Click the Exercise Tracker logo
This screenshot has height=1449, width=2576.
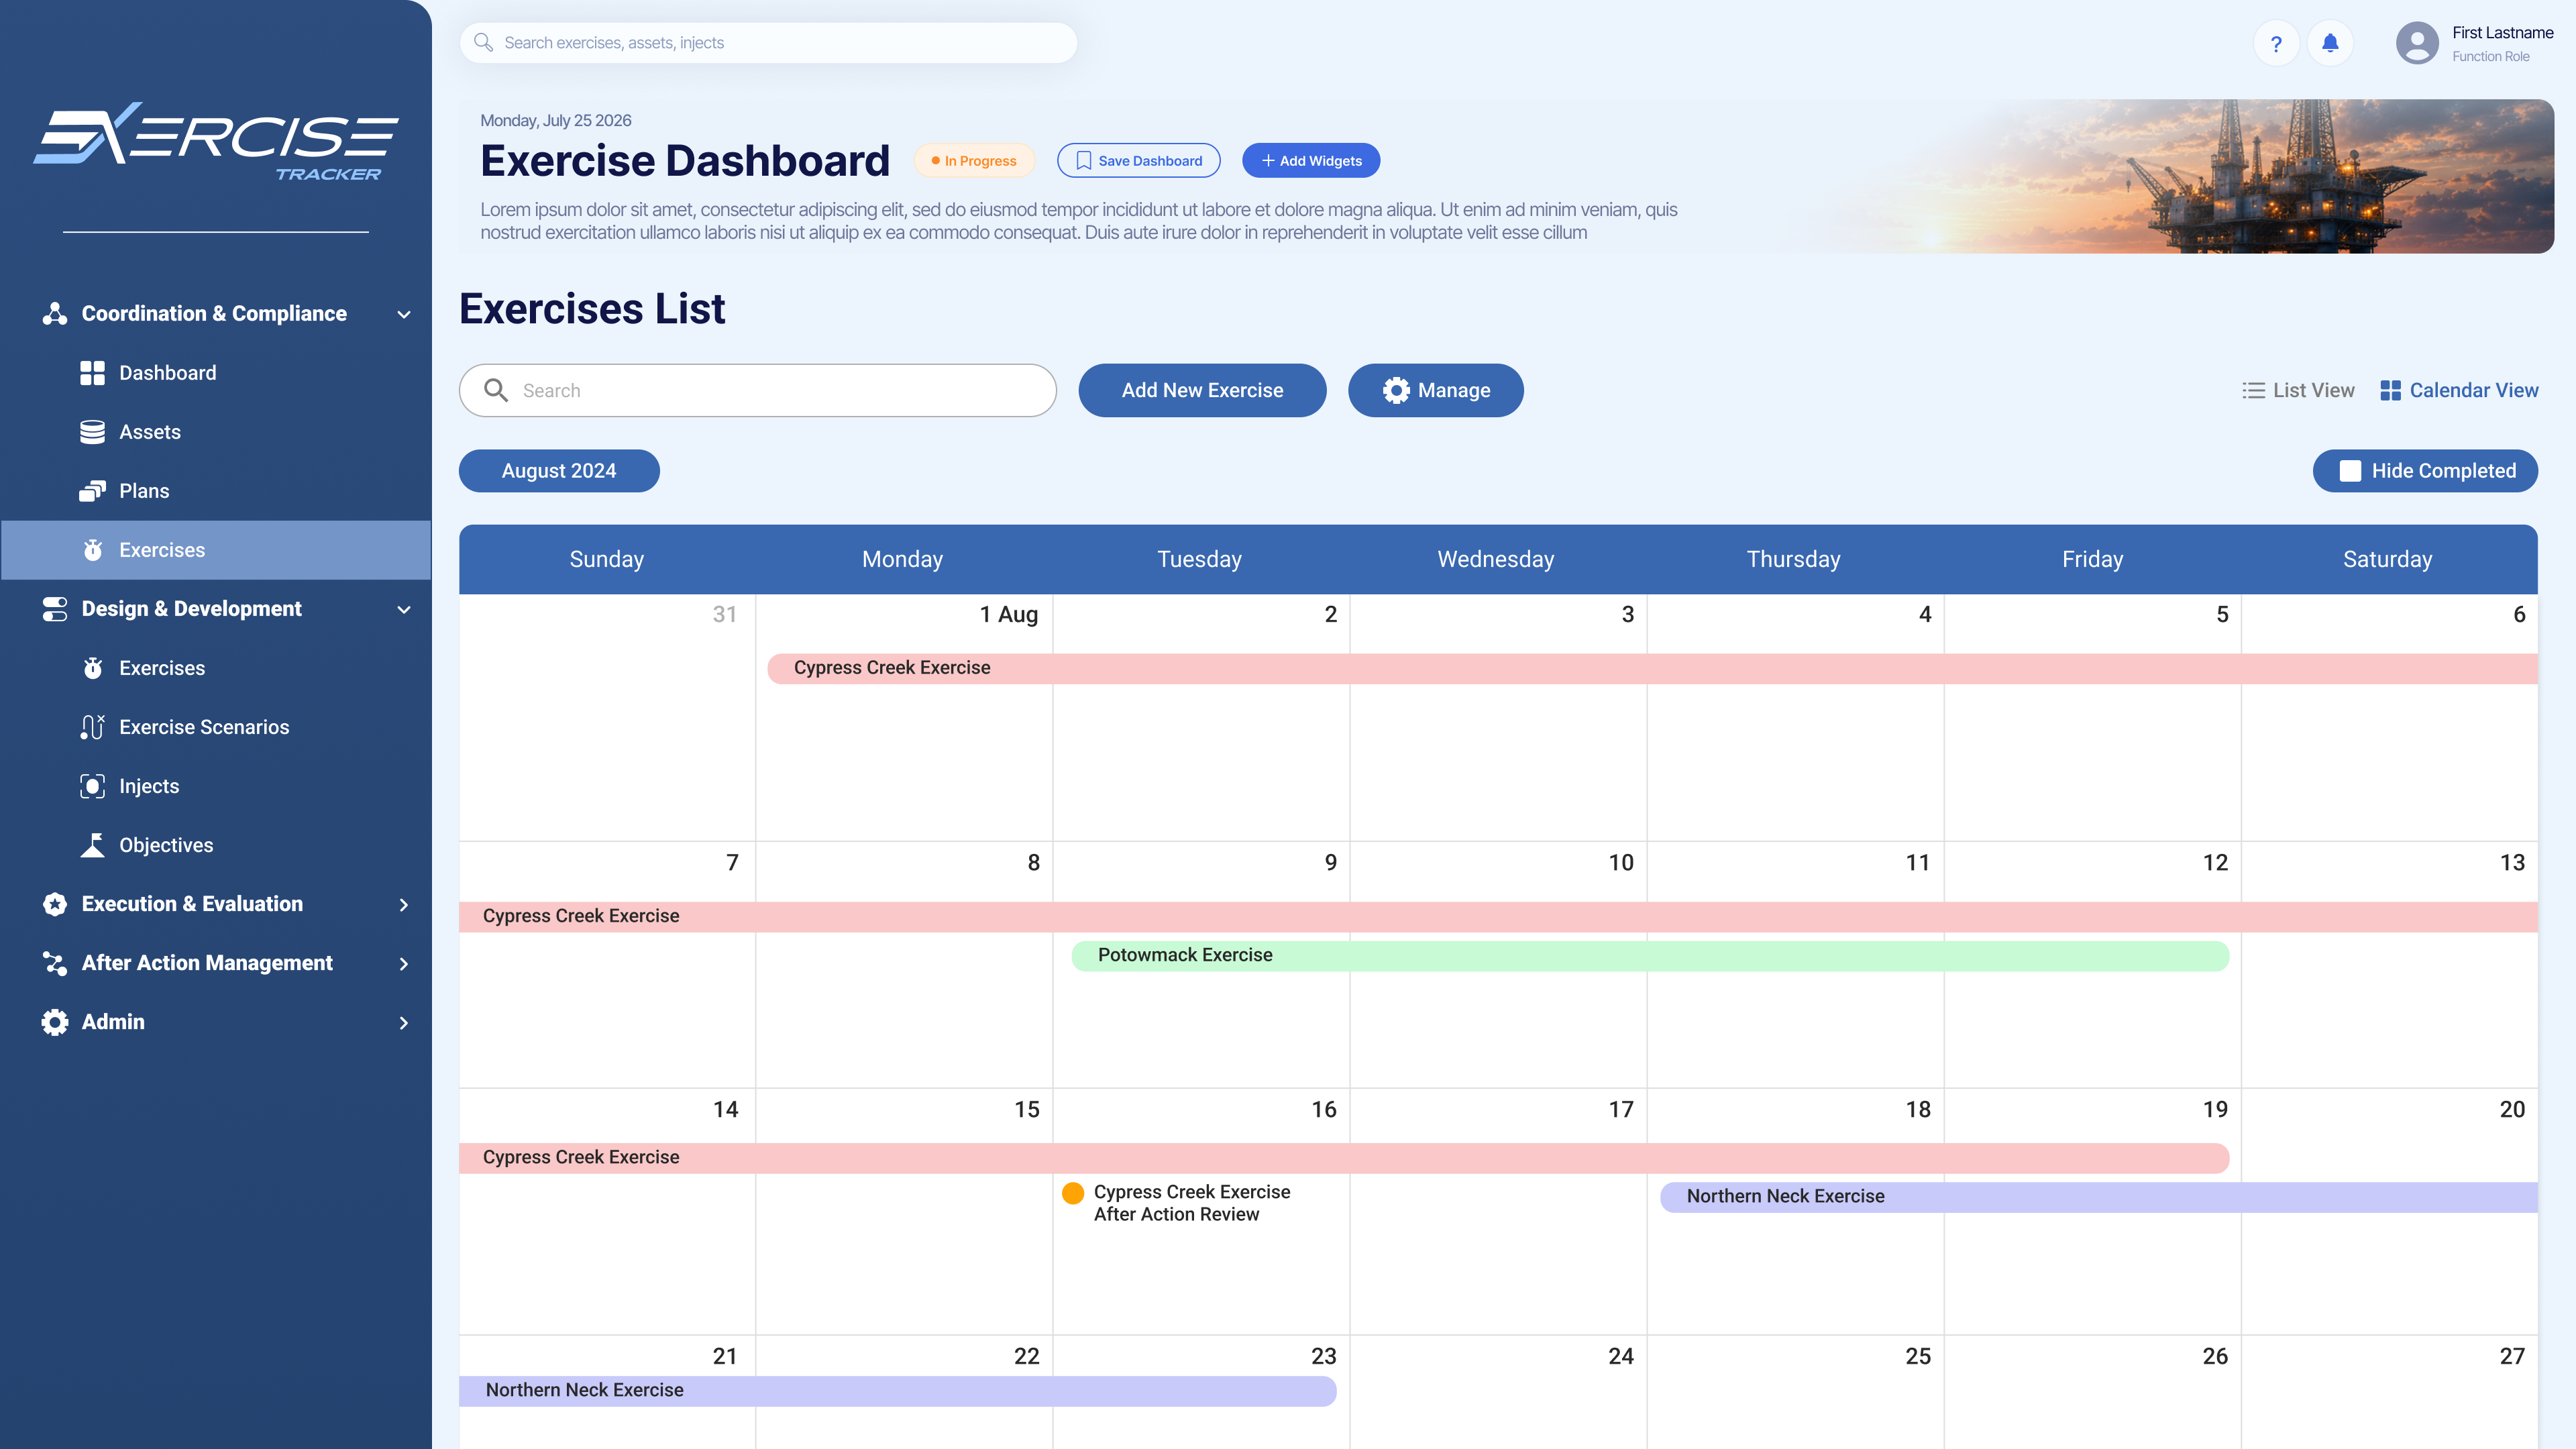tap(216, 141)
